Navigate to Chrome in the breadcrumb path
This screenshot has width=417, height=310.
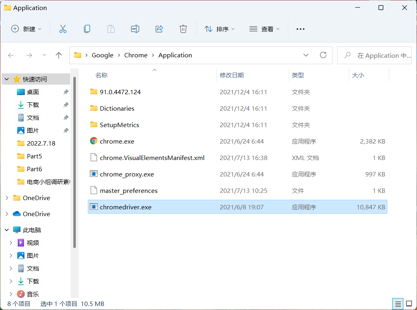pos(136,55)
